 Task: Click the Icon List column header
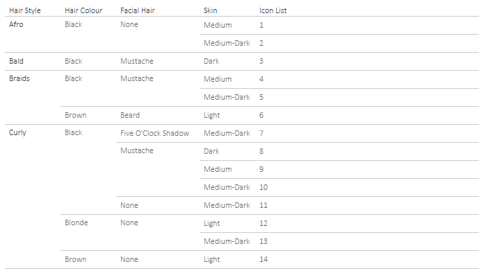pyautogui.click(x=273, y=10)
